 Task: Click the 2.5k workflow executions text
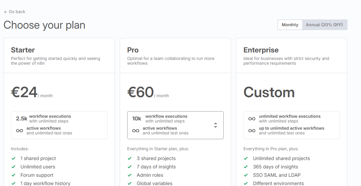44,119
